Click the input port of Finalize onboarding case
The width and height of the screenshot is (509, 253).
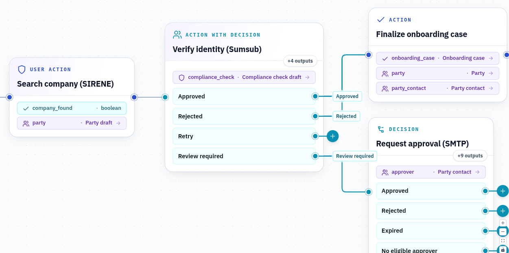pyautogui.click(x=369, y=55)
